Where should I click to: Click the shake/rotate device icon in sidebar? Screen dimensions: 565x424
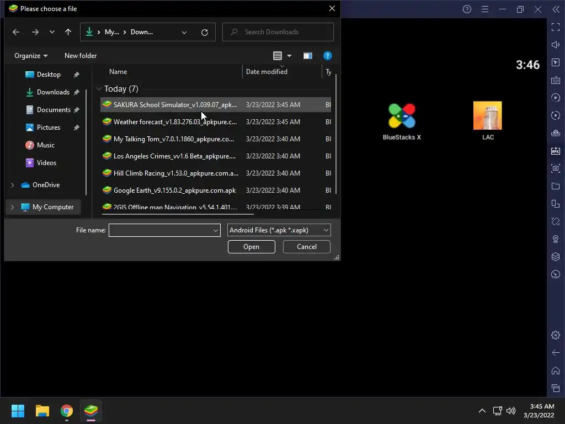[x=555, y=221]
